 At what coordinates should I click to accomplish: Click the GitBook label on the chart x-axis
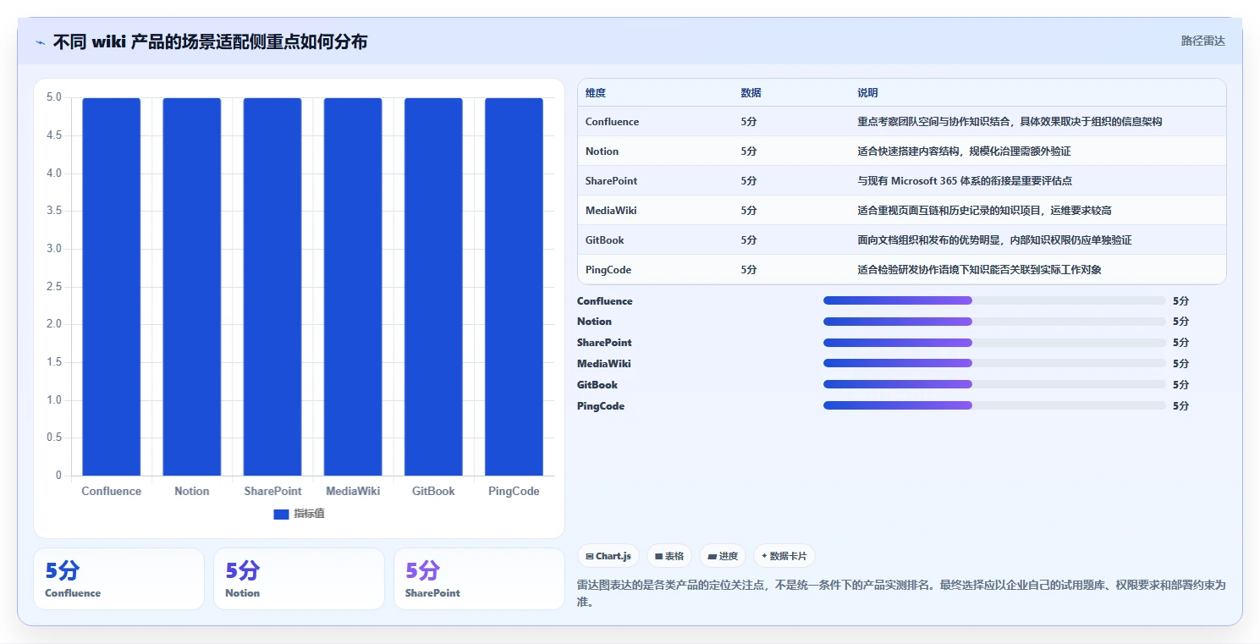pyautogui.click(x=433, y=492)
